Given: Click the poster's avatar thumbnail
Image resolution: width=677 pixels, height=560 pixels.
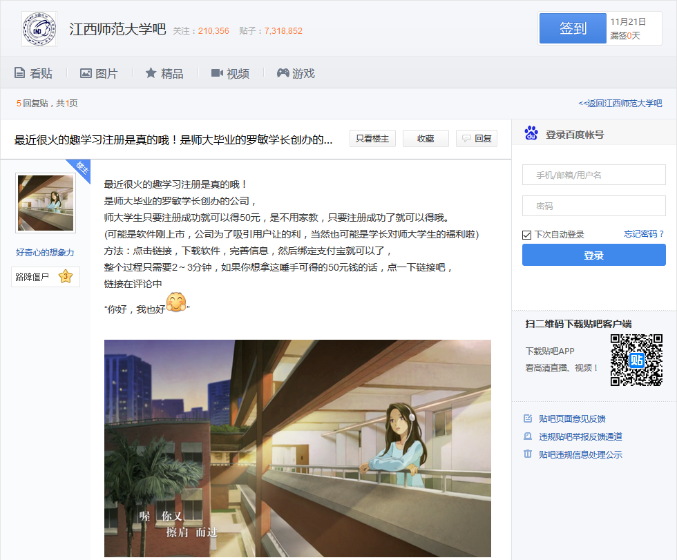Looking at the screenshot, I should point(46,203).
